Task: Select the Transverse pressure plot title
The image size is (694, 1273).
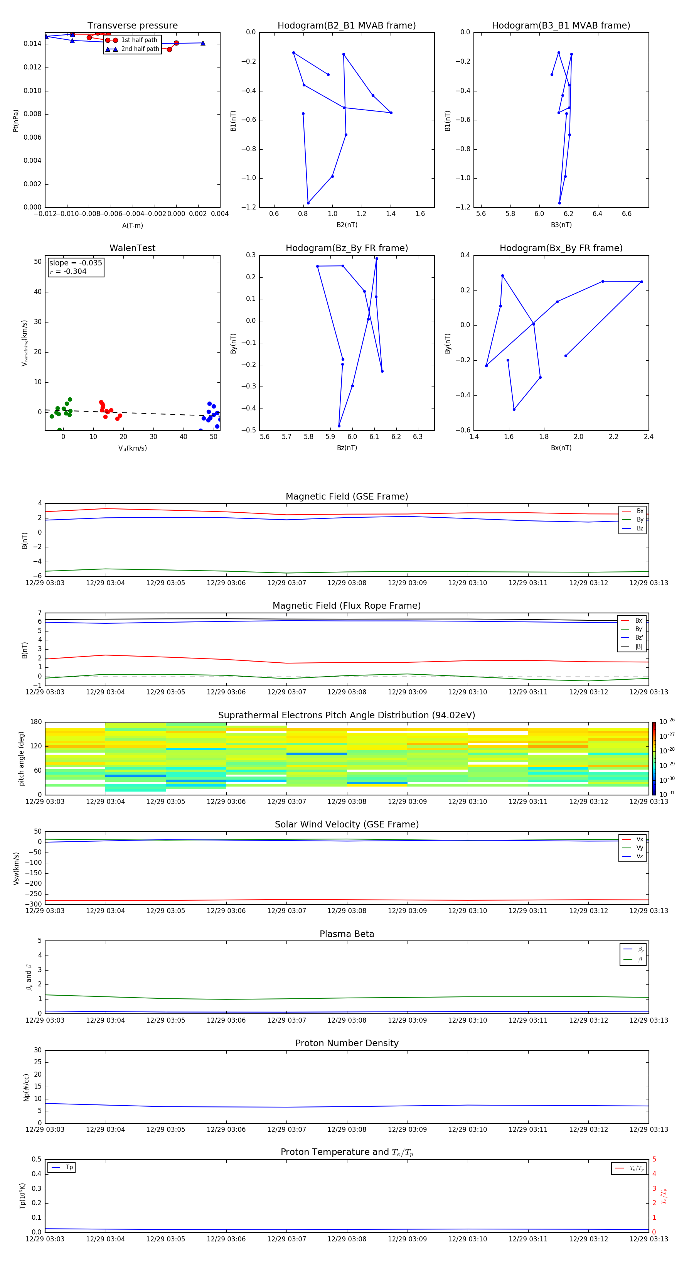Action: [x=132, y=26]
